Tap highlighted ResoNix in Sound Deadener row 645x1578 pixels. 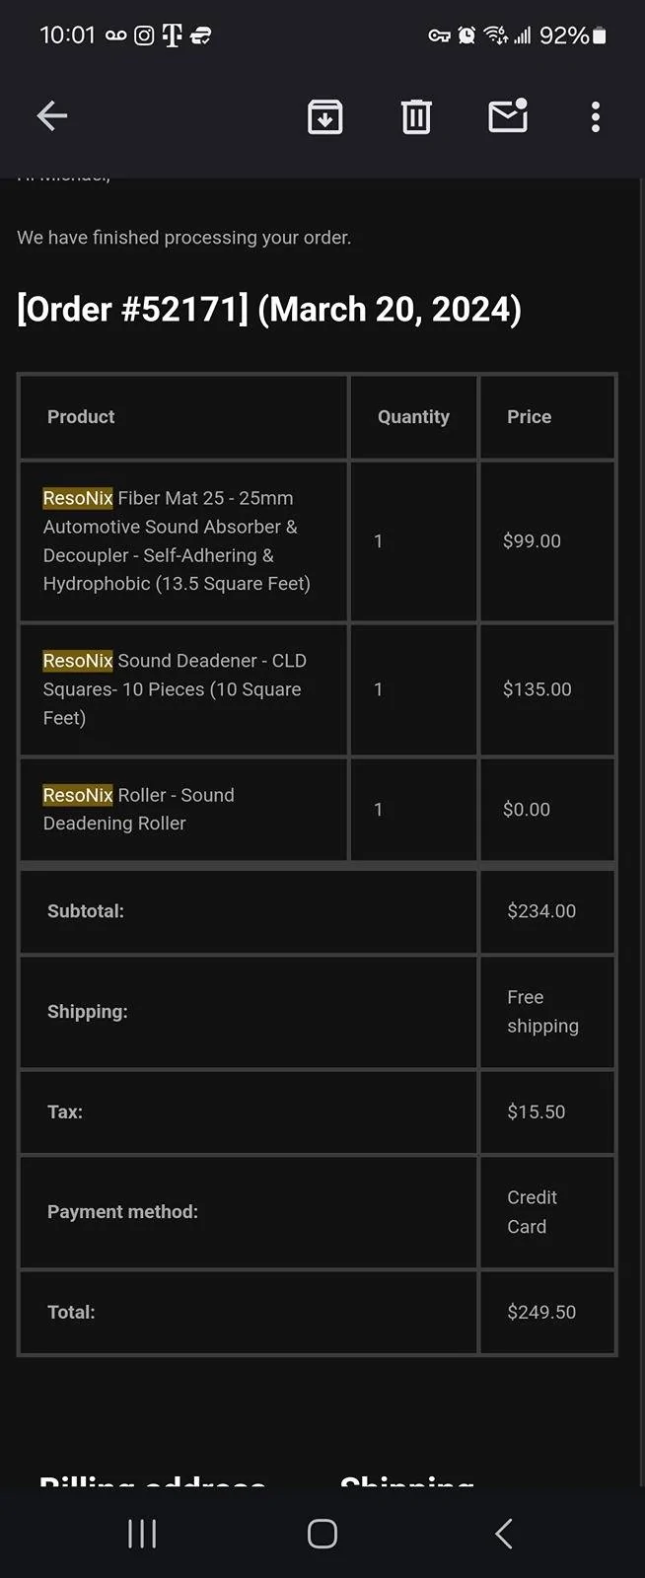coord(78,661)
